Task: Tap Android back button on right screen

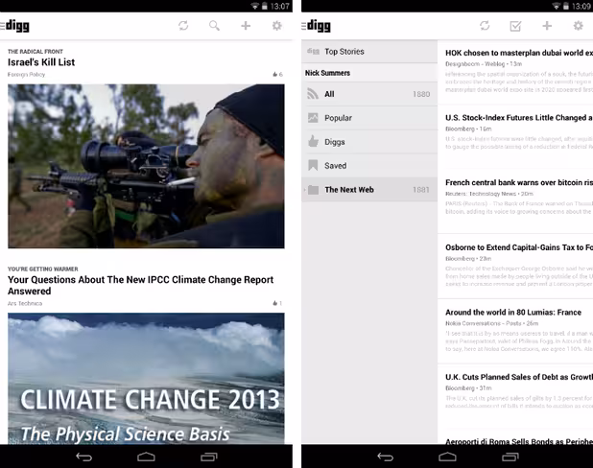Action: (386, 457)
